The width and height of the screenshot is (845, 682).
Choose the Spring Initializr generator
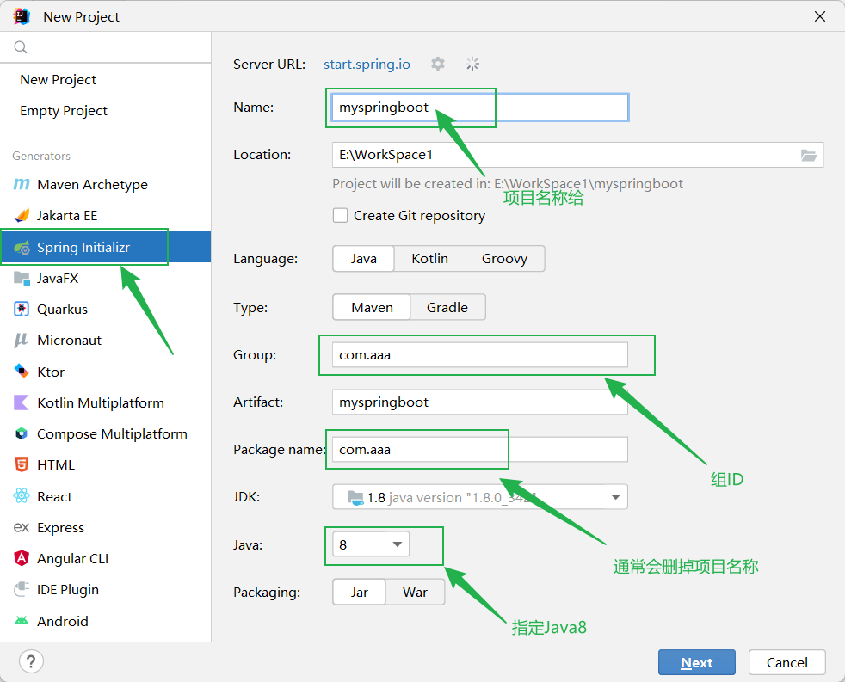click(106, 248)
